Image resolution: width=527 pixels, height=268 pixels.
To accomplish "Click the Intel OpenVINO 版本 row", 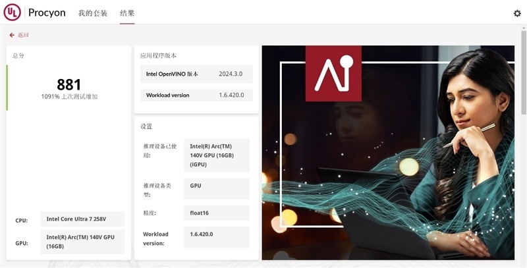I will click(196, 74).
